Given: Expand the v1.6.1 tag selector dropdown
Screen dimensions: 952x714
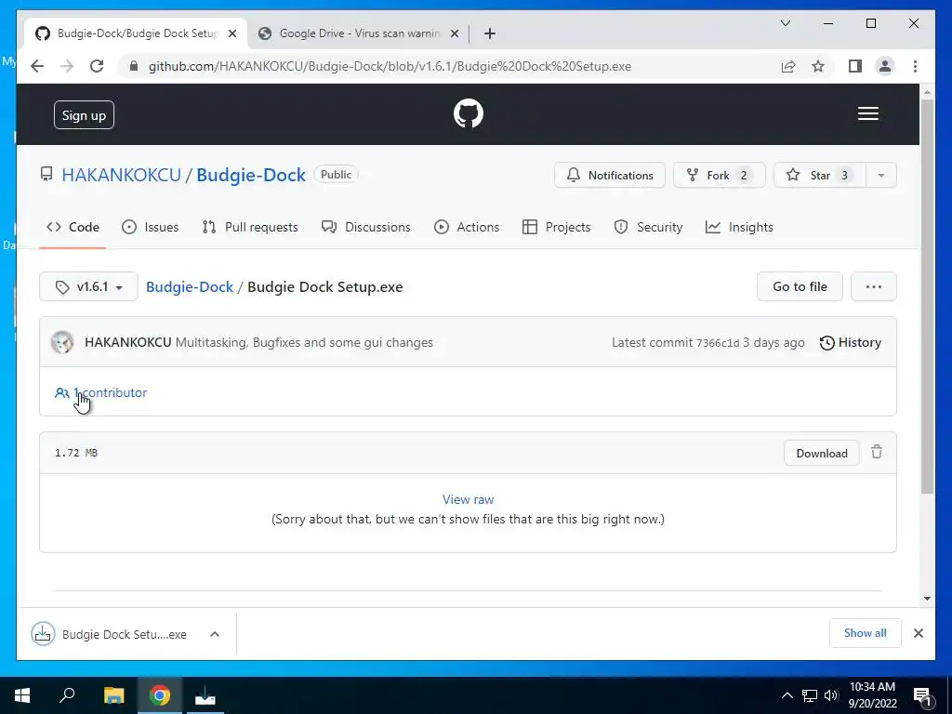Looking at the screenshot, I should coord(88,286).
